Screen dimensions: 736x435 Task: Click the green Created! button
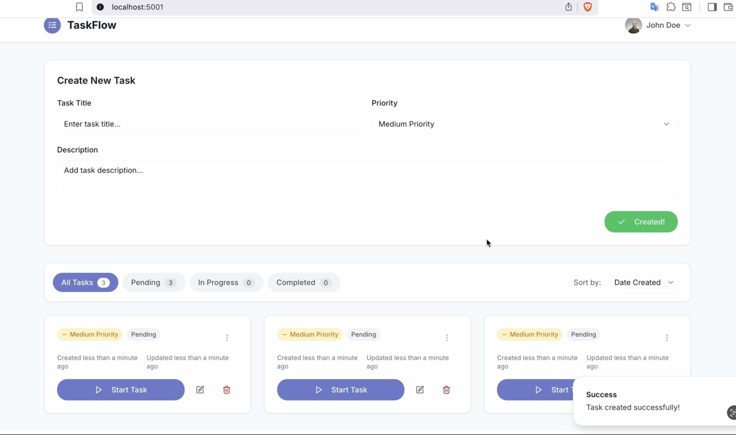click(x=641, y=222)
